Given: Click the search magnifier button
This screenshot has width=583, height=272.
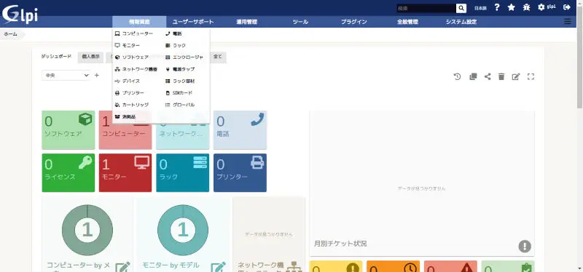Looking at the screenshot, I should click(x=461, y=8).
